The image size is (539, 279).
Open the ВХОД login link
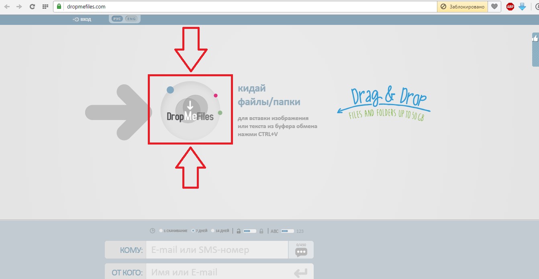(x=82, y=19)
